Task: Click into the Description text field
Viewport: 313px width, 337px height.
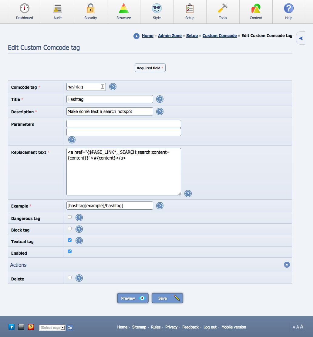Action: pos(109,112)
